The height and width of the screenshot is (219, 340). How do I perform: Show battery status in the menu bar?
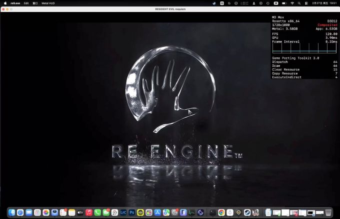pyautogui.click(x=284, y=3)
